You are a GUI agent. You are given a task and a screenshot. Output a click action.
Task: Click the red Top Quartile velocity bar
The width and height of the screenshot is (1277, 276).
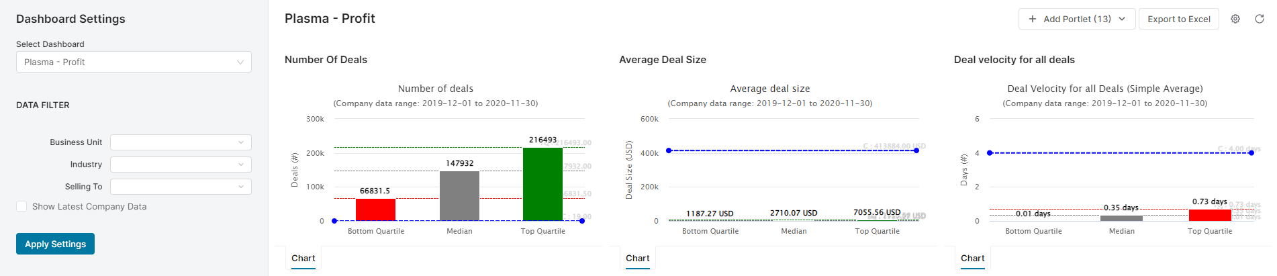pyautogui.click(x=1210, y=215)
